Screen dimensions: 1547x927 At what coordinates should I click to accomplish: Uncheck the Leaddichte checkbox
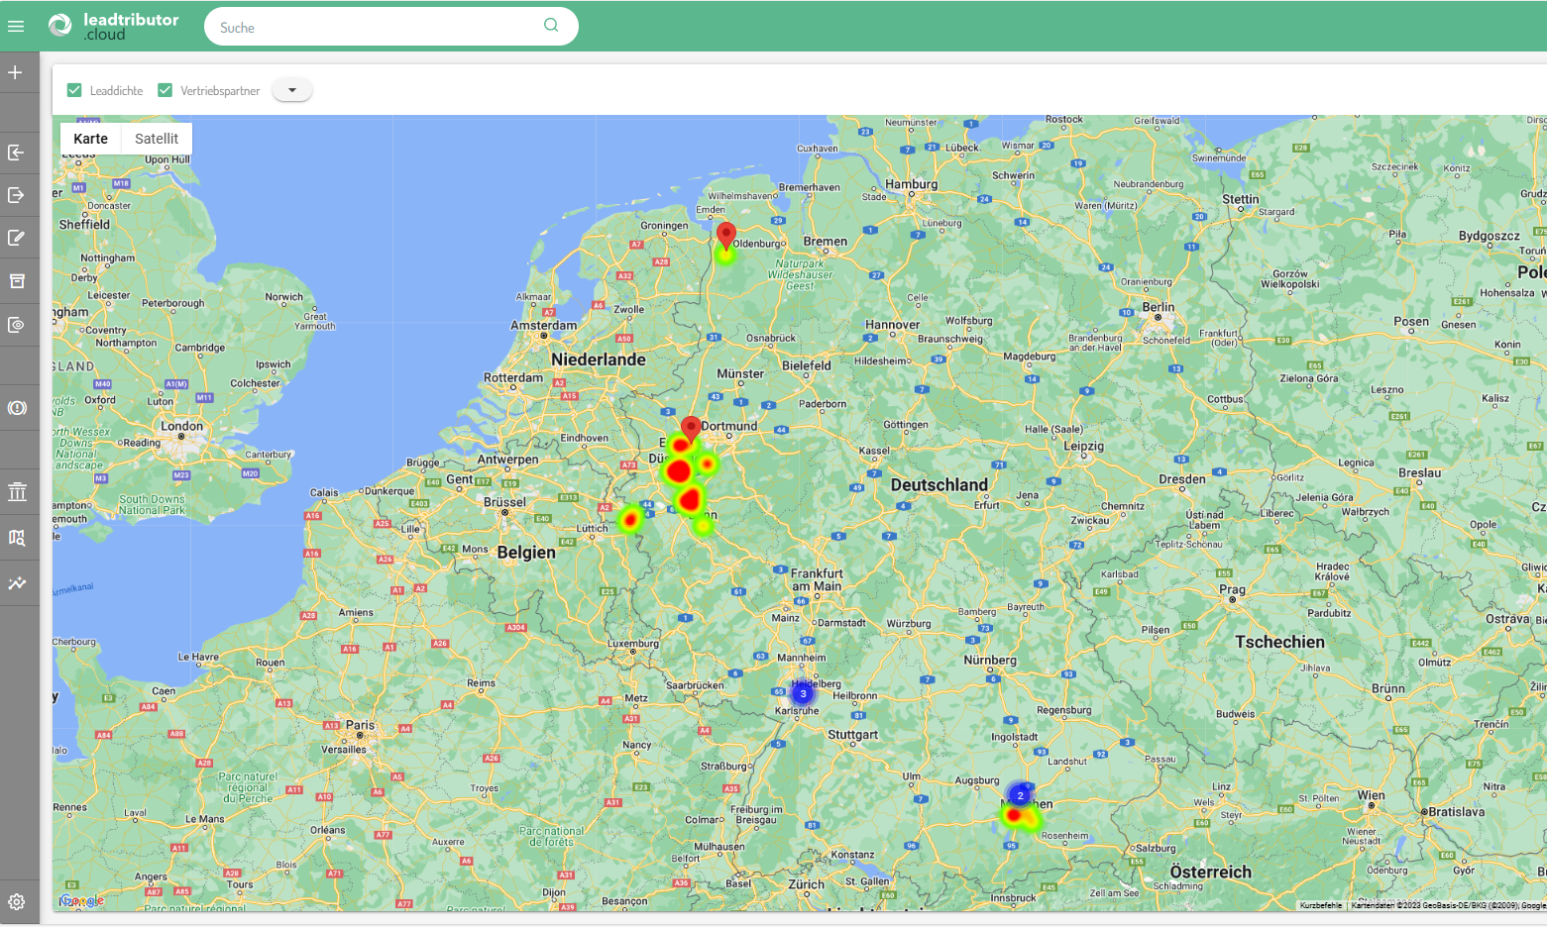click(74, 90)
